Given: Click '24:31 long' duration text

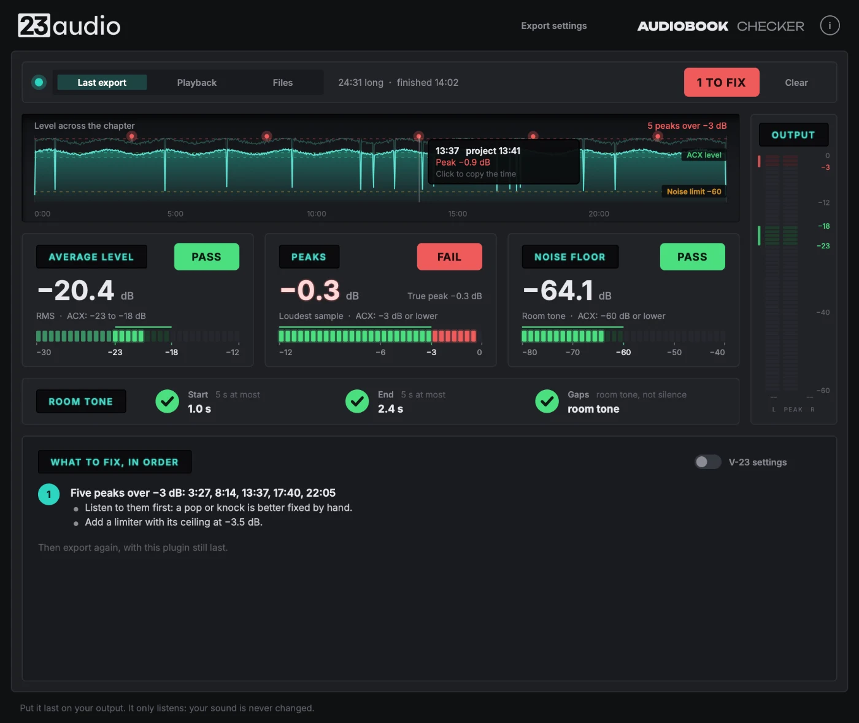Looking at the screenshot, I should (x=361, y=82).
